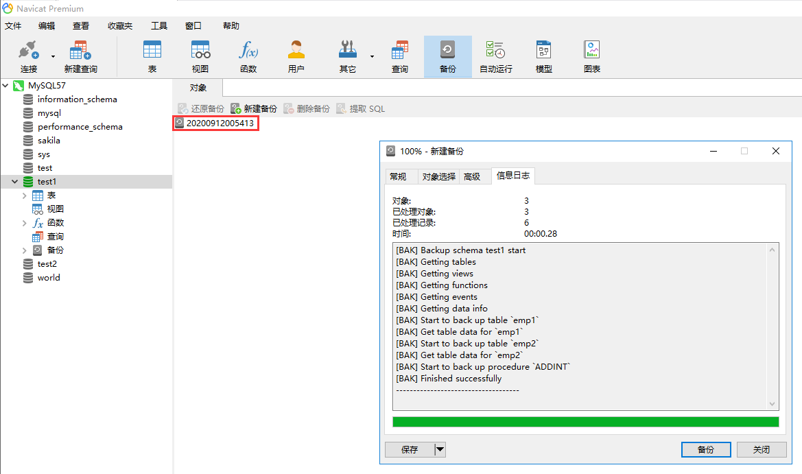Expand the Backups (备份) node under test1

tap(24, 250)
